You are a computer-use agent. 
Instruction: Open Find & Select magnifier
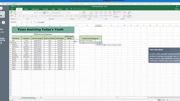click(129, 14)
